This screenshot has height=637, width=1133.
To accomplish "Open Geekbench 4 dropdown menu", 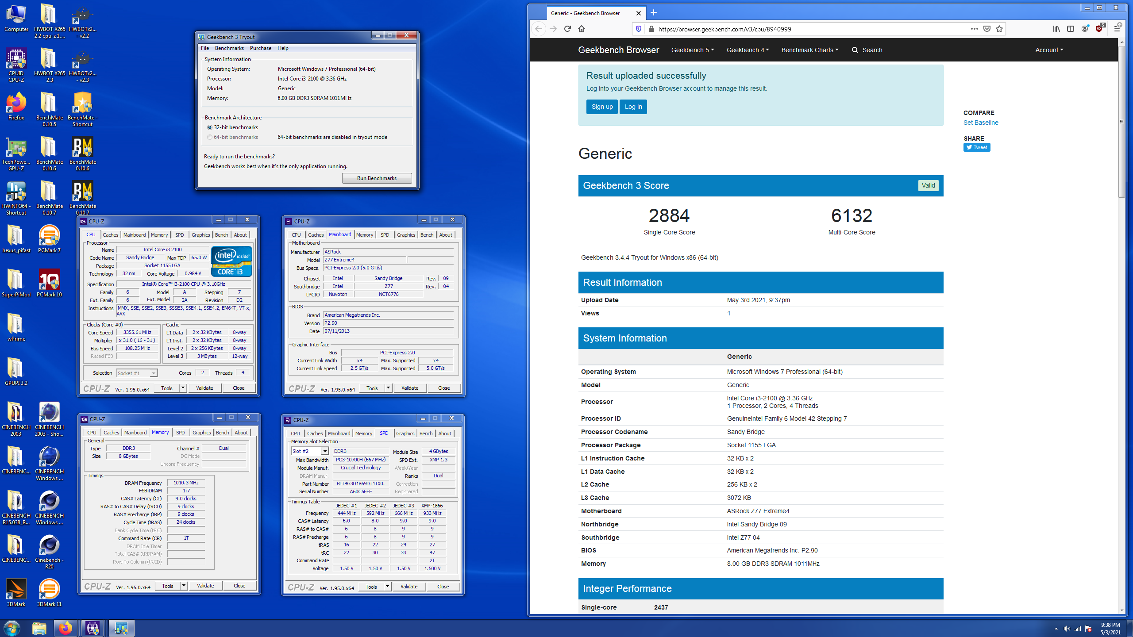I will pos(748,50).
